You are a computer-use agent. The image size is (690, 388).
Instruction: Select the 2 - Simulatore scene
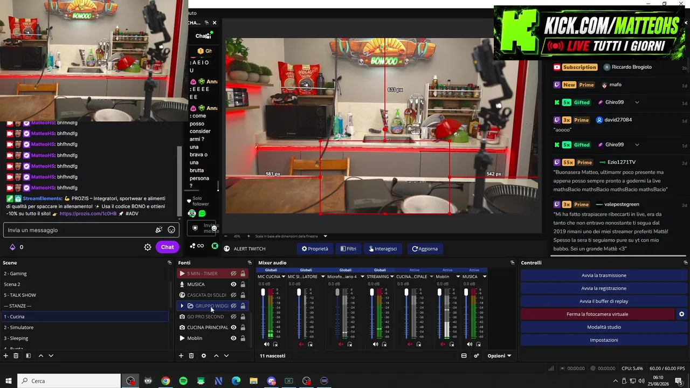[85, 327]
